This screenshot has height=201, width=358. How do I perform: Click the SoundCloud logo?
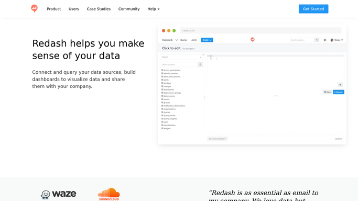(x=109, y=194)
